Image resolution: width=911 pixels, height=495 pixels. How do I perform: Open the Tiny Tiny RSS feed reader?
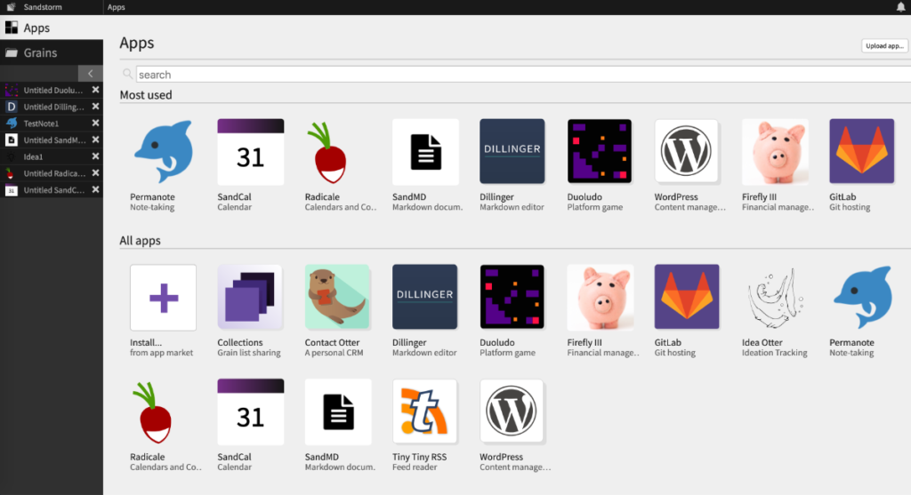[x=424, y=411]
